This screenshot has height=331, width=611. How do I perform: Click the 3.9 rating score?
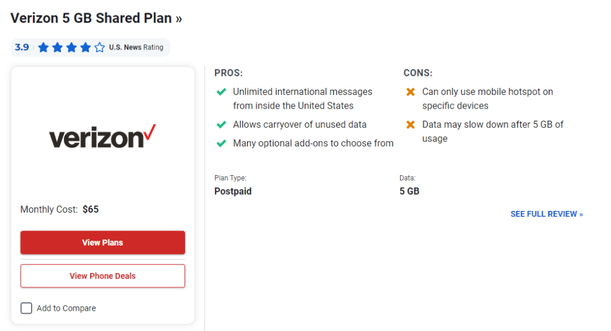point(22,47)
